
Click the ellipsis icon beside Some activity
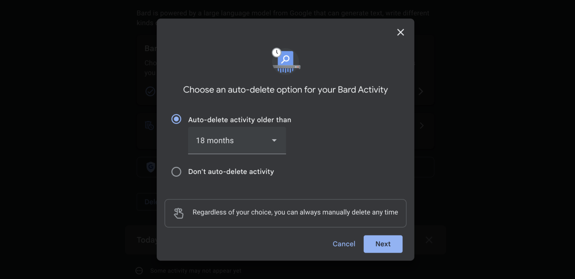click(139, 271)
